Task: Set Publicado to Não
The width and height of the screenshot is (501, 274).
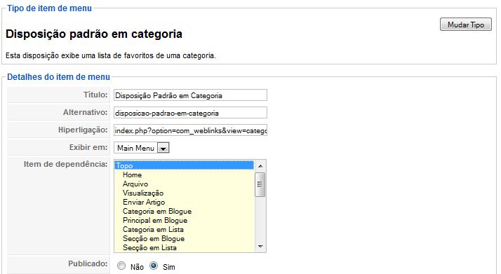Action: 121,266
